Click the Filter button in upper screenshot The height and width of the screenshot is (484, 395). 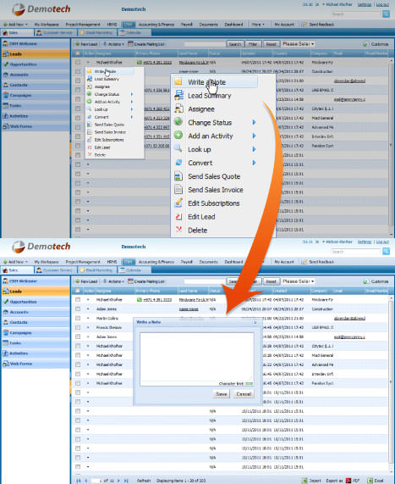[253, 44]
